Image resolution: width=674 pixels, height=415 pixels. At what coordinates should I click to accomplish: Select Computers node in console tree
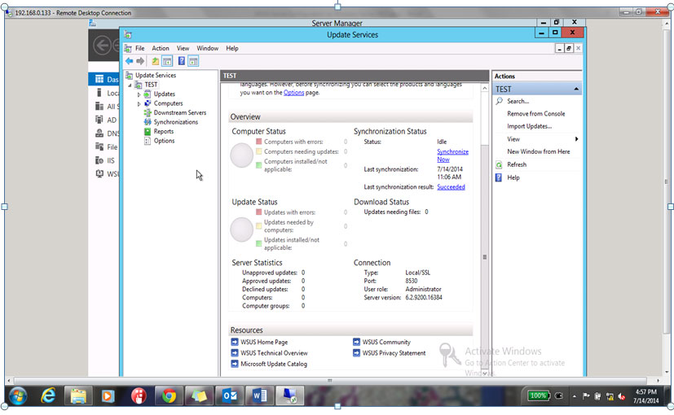(168, 103)
